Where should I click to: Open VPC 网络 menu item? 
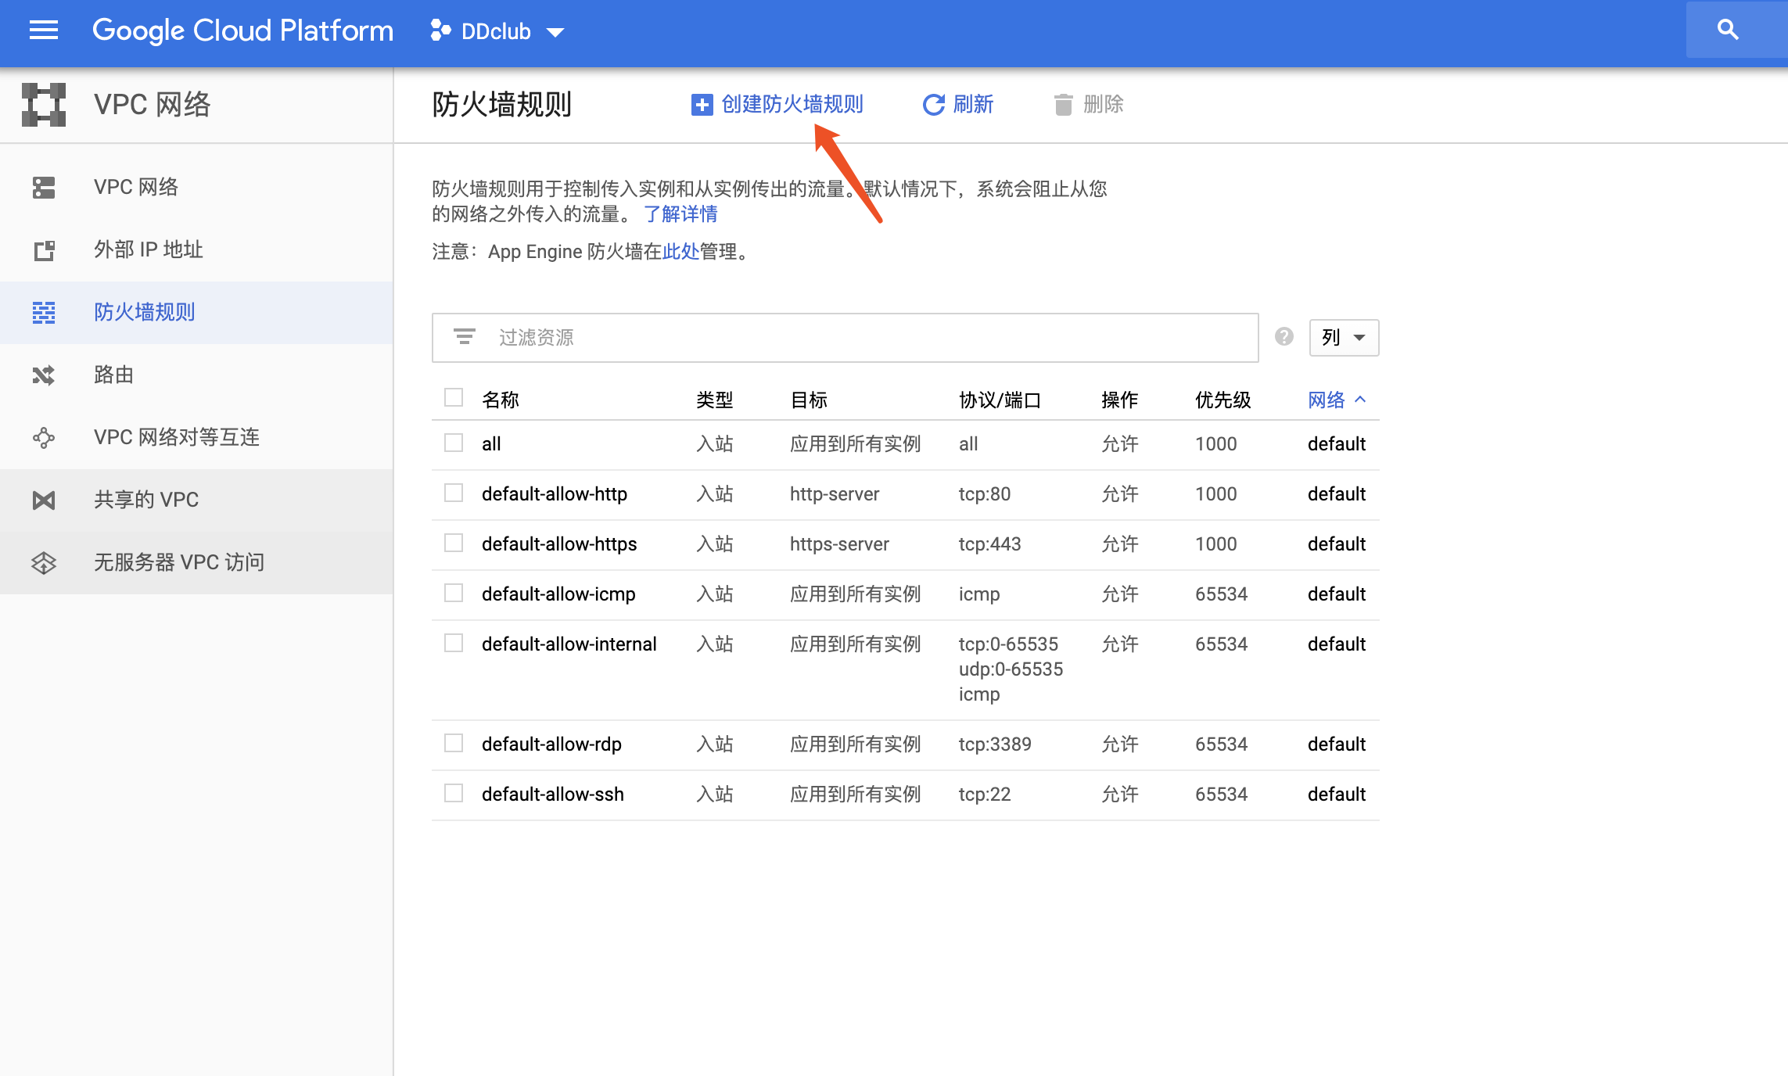pyautogui.click(x=196, y=187)
